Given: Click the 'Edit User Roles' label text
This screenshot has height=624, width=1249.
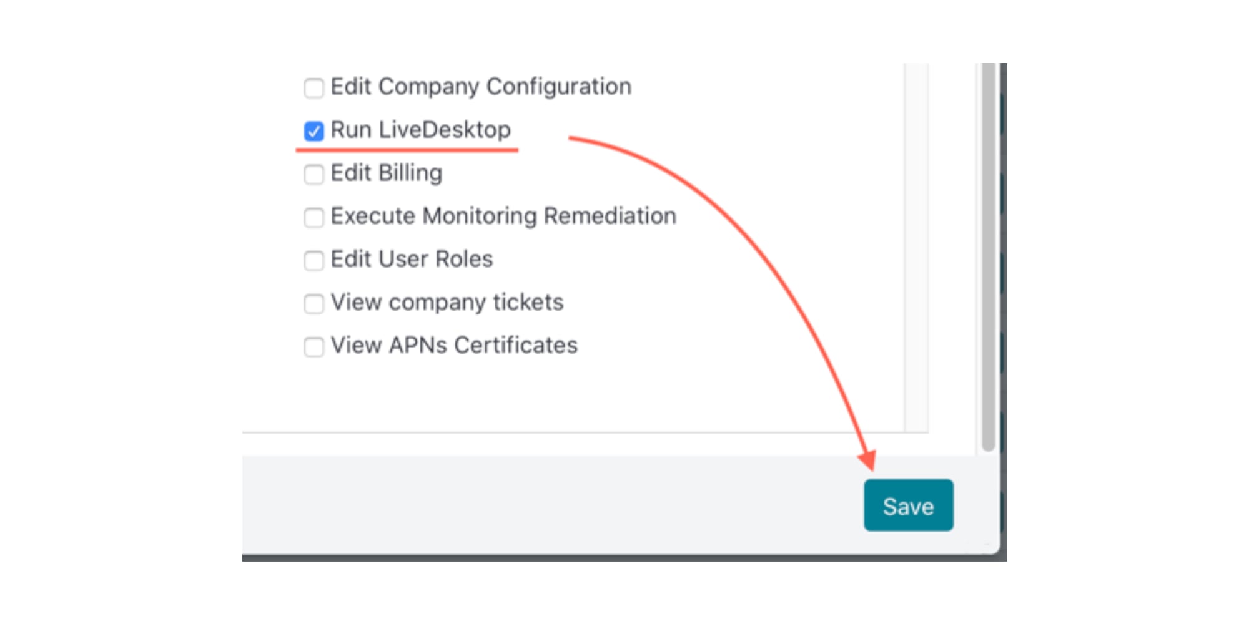Looking at the screenshot, I should (412, 259).
